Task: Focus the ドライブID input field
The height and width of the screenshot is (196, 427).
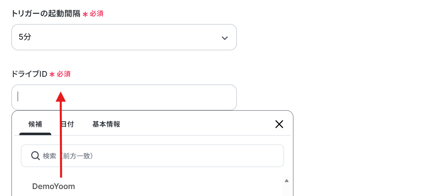Action: point(124,97)
